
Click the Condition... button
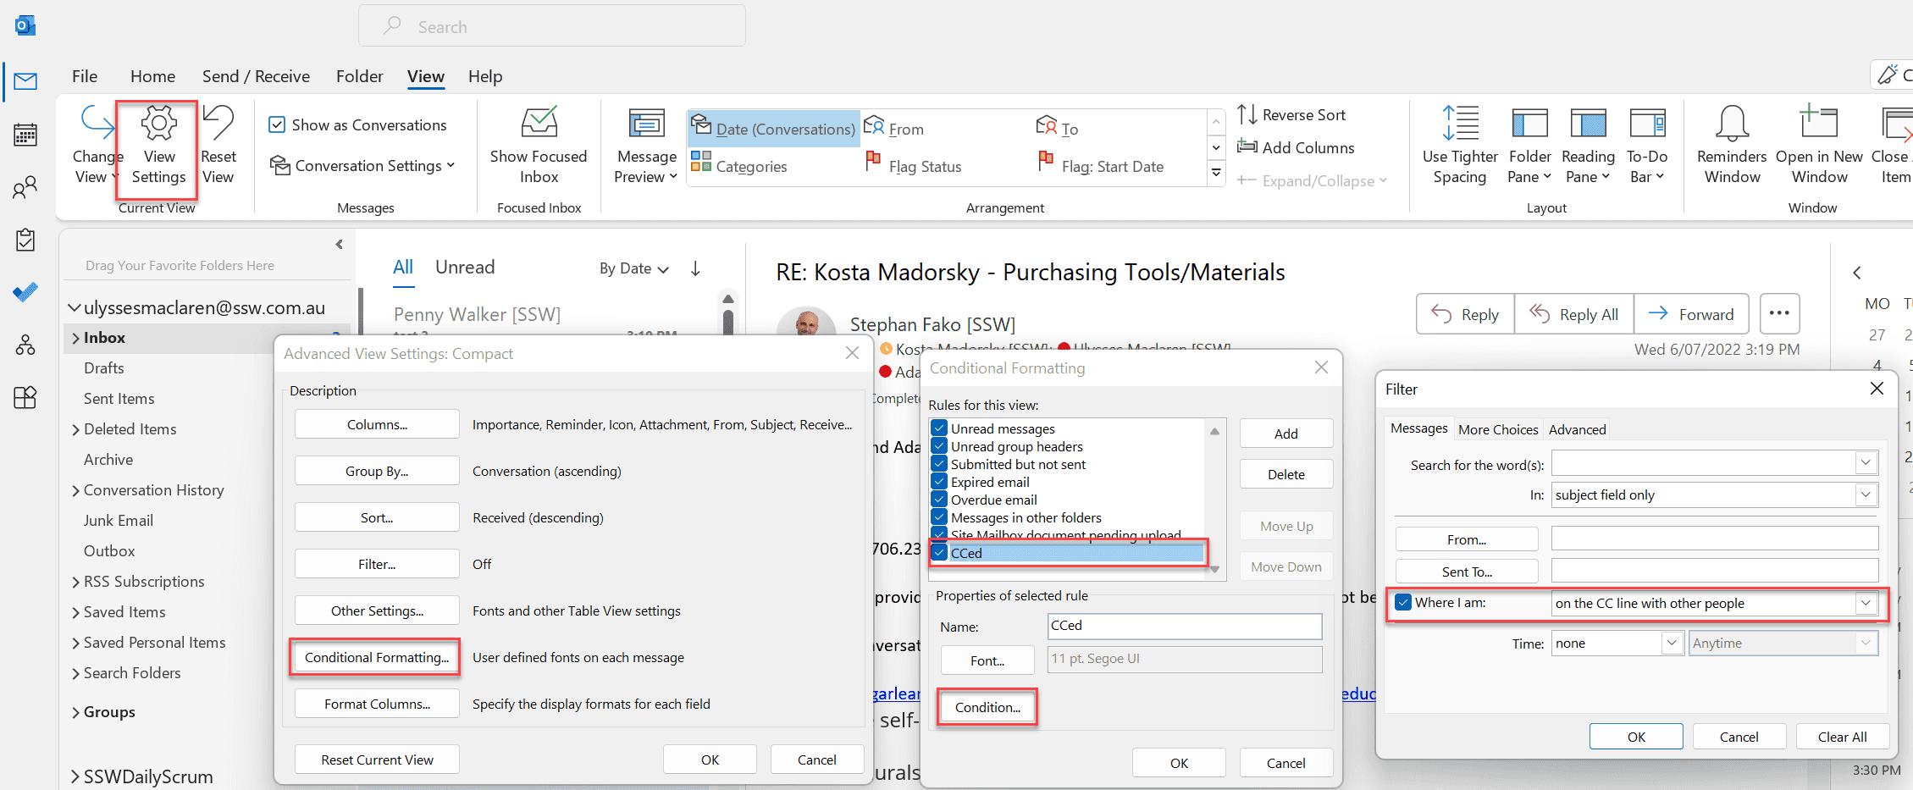tap(987, 707)
